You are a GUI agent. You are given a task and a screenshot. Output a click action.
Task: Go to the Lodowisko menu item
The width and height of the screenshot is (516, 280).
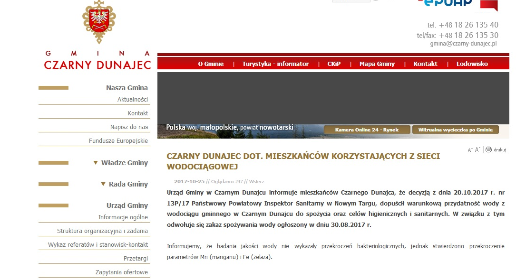(472, 64)
